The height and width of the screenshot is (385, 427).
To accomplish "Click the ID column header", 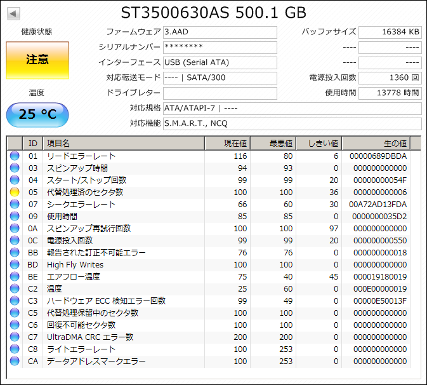I will (33, 144).
